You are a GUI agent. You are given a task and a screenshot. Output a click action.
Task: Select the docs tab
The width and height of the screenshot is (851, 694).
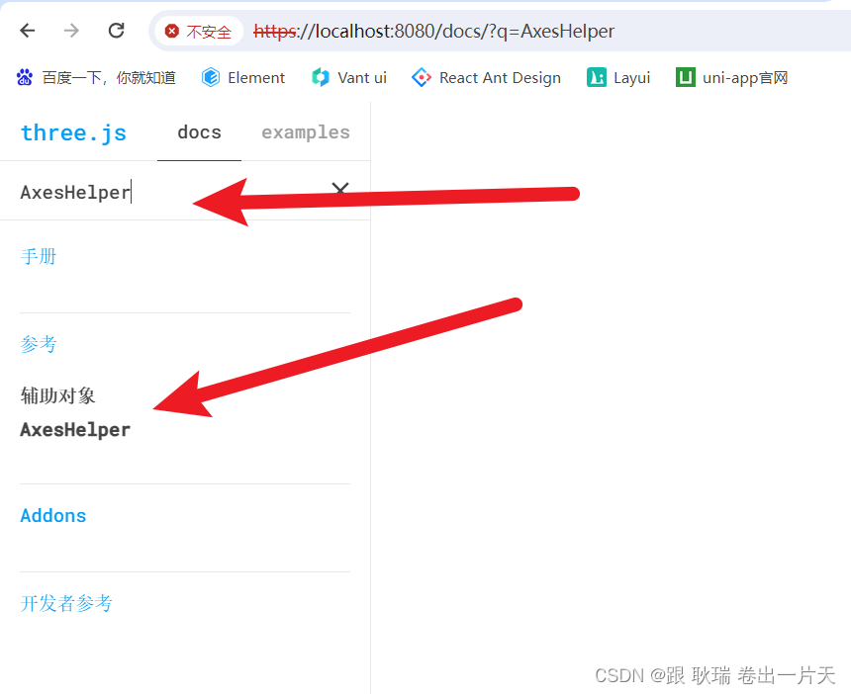tap(199, 131)
